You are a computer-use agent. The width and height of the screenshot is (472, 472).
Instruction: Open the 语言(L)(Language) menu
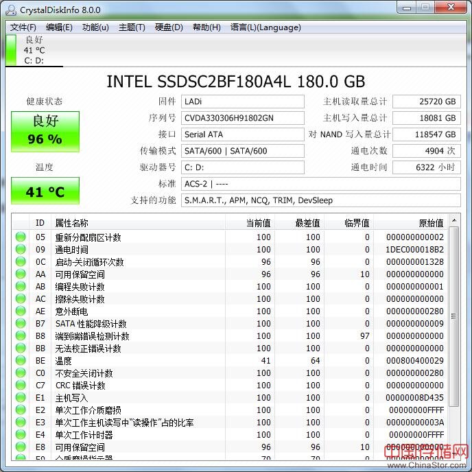[x=265, y=27]
